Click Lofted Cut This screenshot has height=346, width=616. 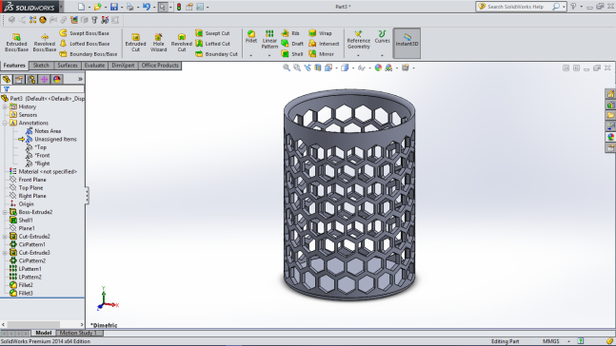coord(213,44)
